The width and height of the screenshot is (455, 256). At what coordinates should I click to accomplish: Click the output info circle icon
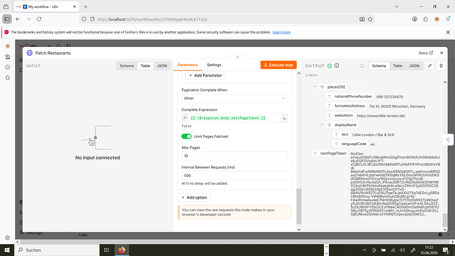[336, 65]
